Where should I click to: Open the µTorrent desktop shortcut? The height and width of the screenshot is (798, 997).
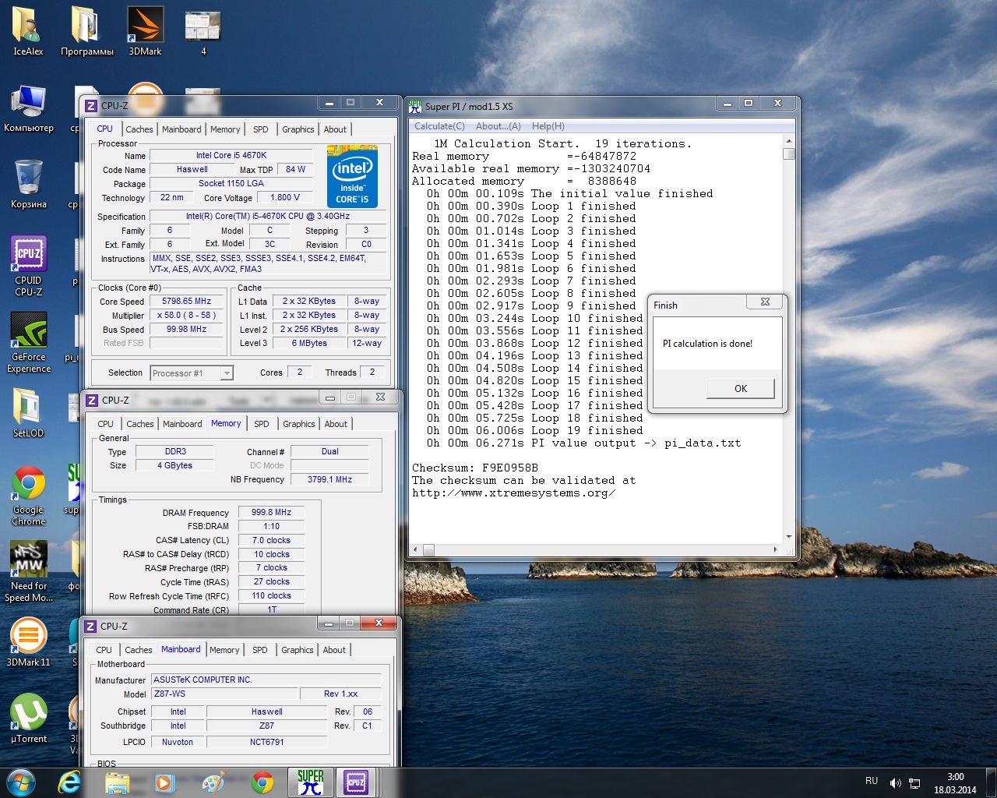click(x=29, y=719)
